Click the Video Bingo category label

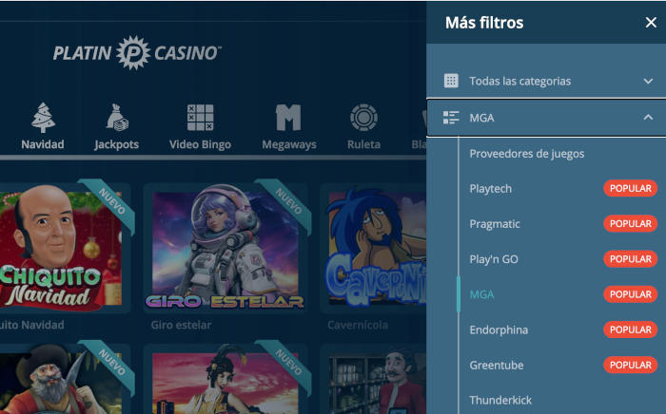200,144
